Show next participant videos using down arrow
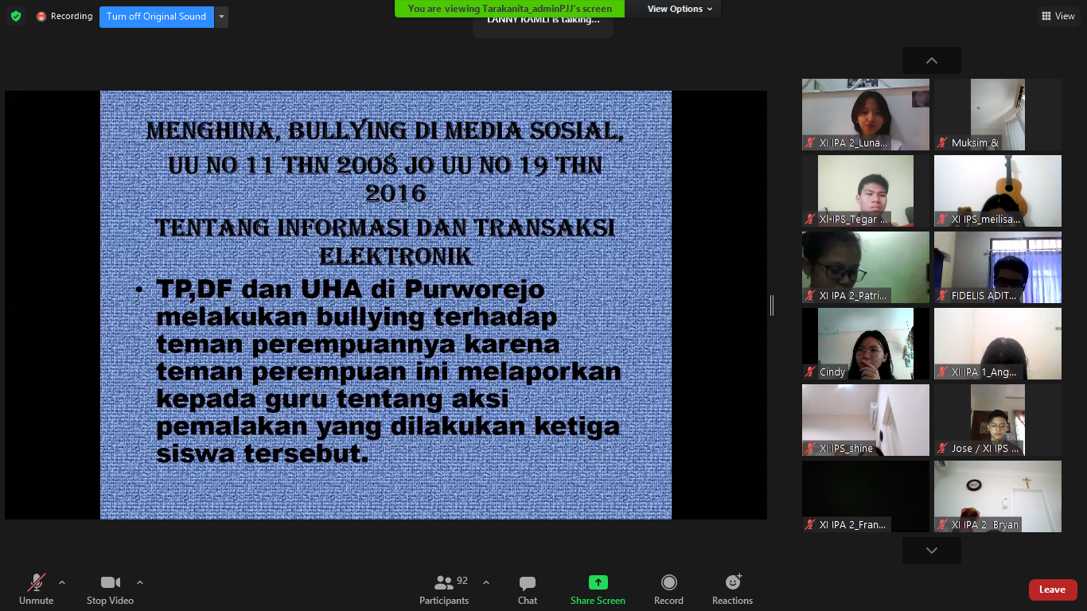Screen dimensions: 1087x611 coord(931,551)
